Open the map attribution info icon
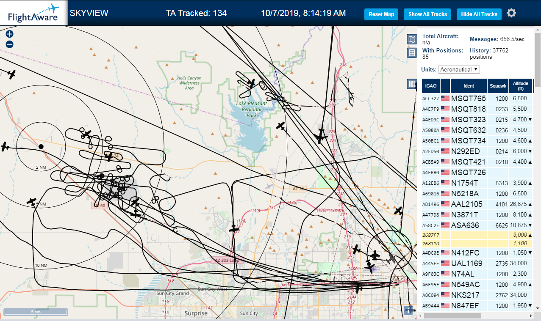This screenshot has height=321, width=541. [408, 310]
